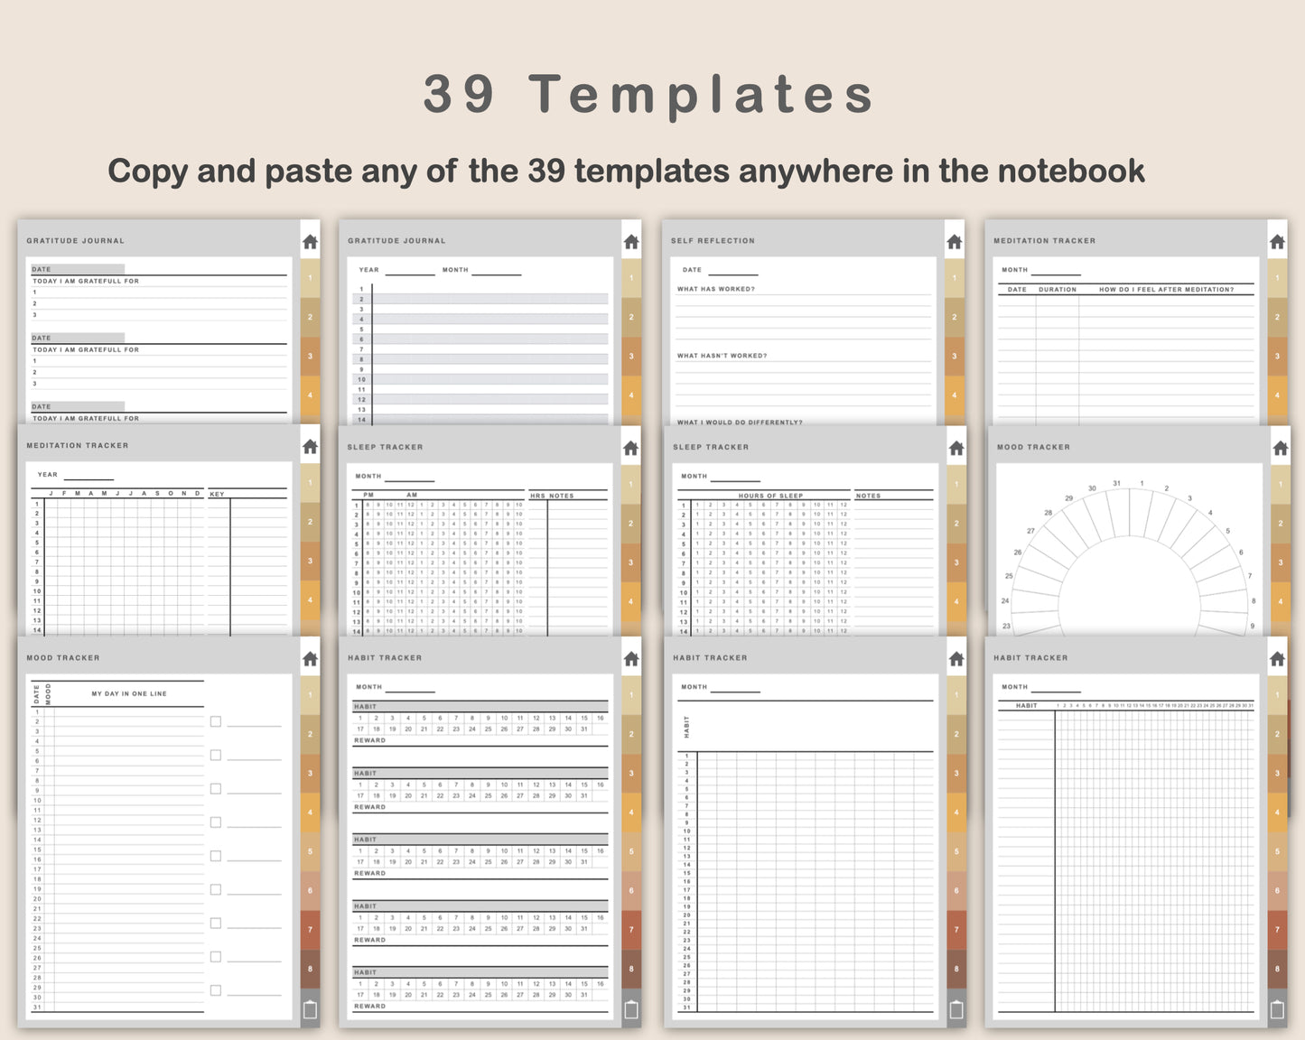Click MONTH line on Hours of Sleep tracker

[x=735, y=479]
